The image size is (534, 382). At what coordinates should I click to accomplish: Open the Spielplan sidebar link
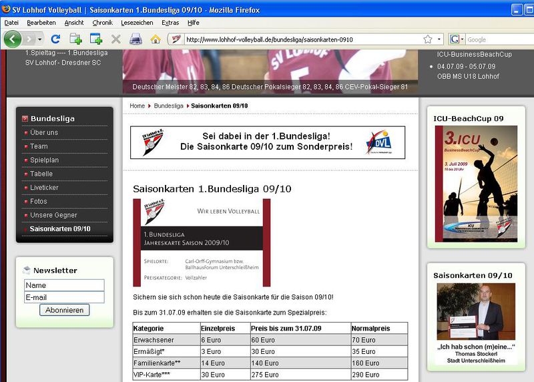click(x=45, y=160)
